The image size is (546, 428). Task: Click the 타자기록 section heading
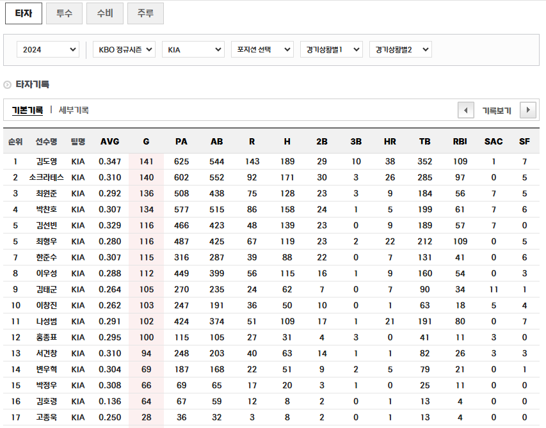pos(33,84)
